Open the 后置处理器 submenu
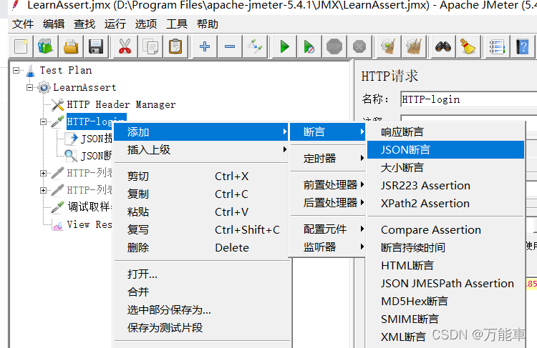The width and height of the screenshot is (537, 348). [328, 203]
